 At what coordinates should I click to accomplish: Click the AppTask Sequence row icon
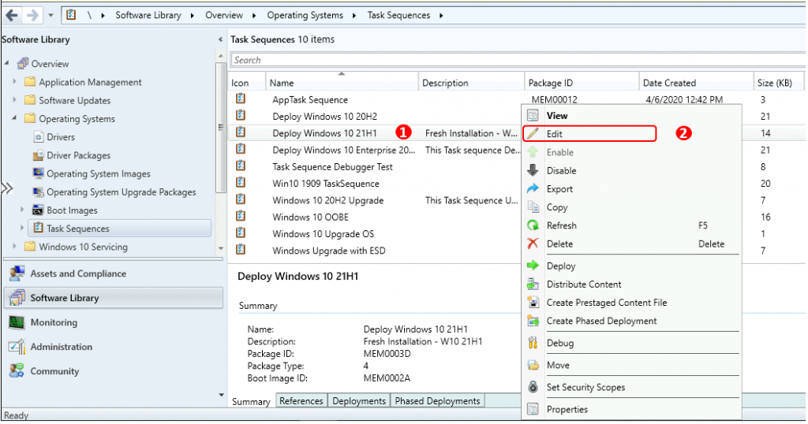tap(241, 99)
